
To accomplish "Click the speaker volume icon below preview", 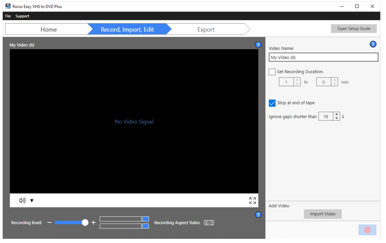I will pyautogui.click(x=22, y=201).
